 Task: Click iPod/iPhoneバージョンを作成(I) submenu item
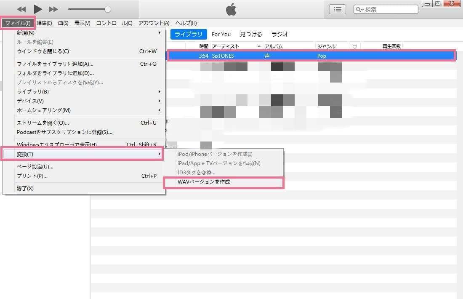[224, 154]
